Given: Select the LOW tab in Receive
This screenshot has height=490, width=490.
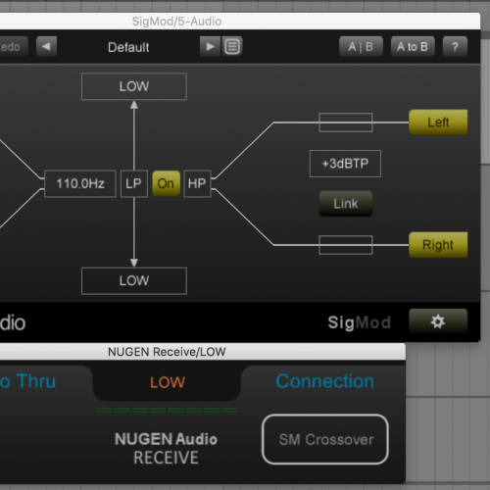Looking at the screenshot, I should [168, 382].
